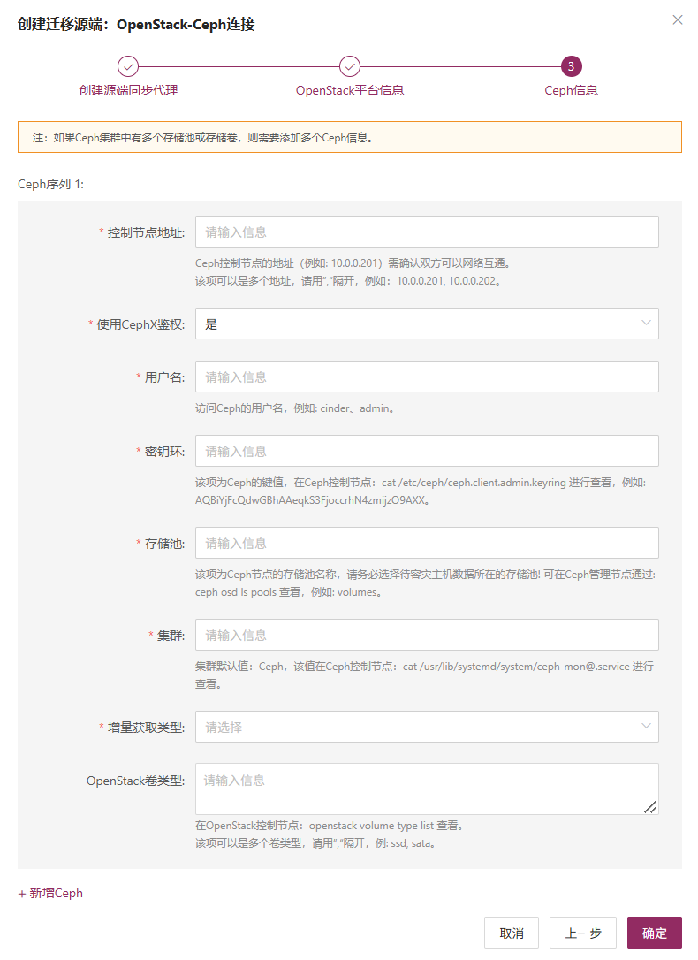Click the step 2 checkmark circle for OpenStack平台信息
Viewport: 698px width, 960px height.
(x=349, y=66)
